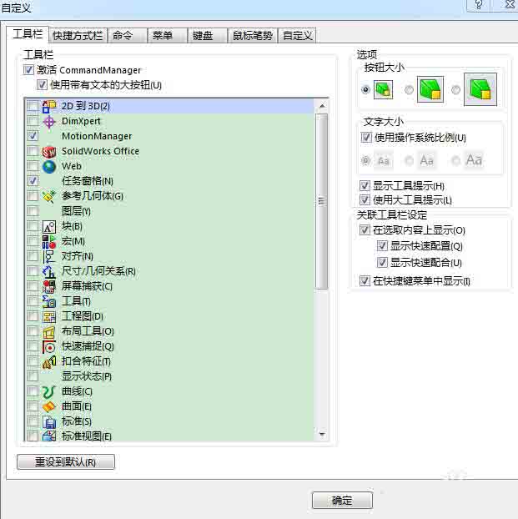Uncheck the 任务窗格(N) checkbox

click(33, 181)
